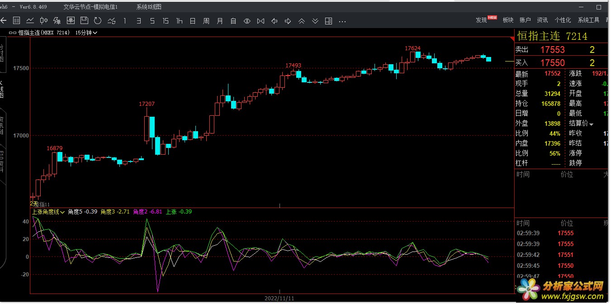Screen dimensions: 611x304
Task: Open the more options ellipsis
Action: pos(342,21)
